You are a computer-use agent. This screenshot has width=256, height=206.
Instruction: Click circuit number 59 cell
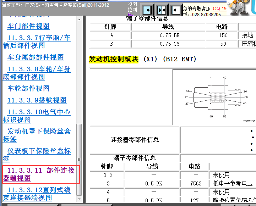[x=222, y=44]
